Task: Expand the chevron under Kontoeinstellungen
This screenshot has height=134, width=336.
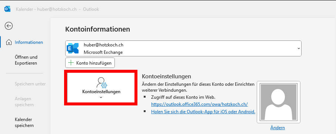Action: coord(101,97)
